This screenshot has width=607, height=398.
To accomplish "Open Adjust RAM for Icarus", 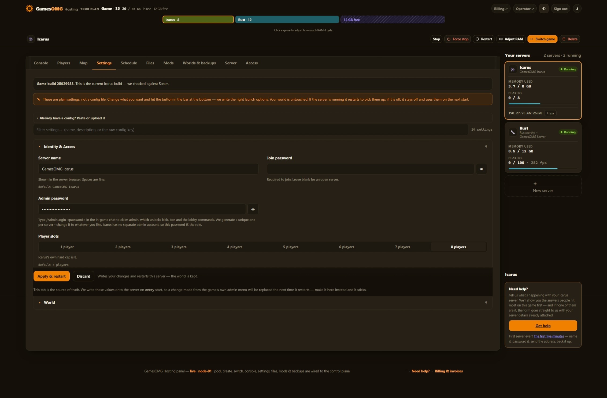I will (511, 39).
